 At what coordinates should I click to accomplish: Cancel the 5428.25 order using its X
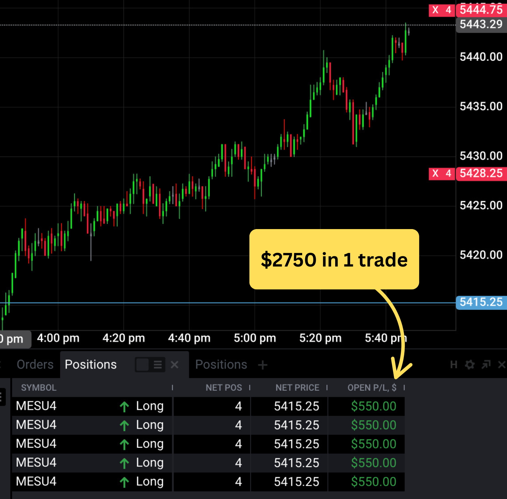pos(435,174)
